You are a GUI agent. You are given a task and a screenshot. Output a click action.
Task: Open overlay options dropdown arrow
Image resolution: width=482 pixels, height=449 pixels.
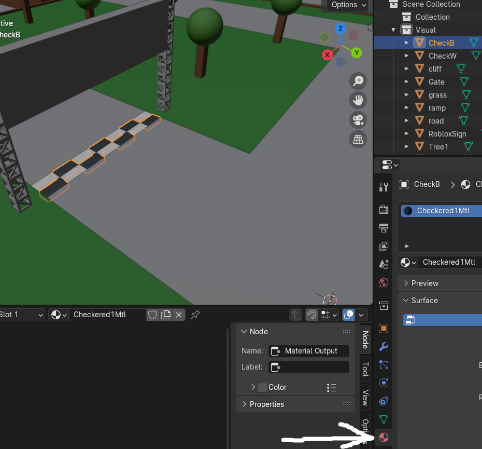point(361,315)
